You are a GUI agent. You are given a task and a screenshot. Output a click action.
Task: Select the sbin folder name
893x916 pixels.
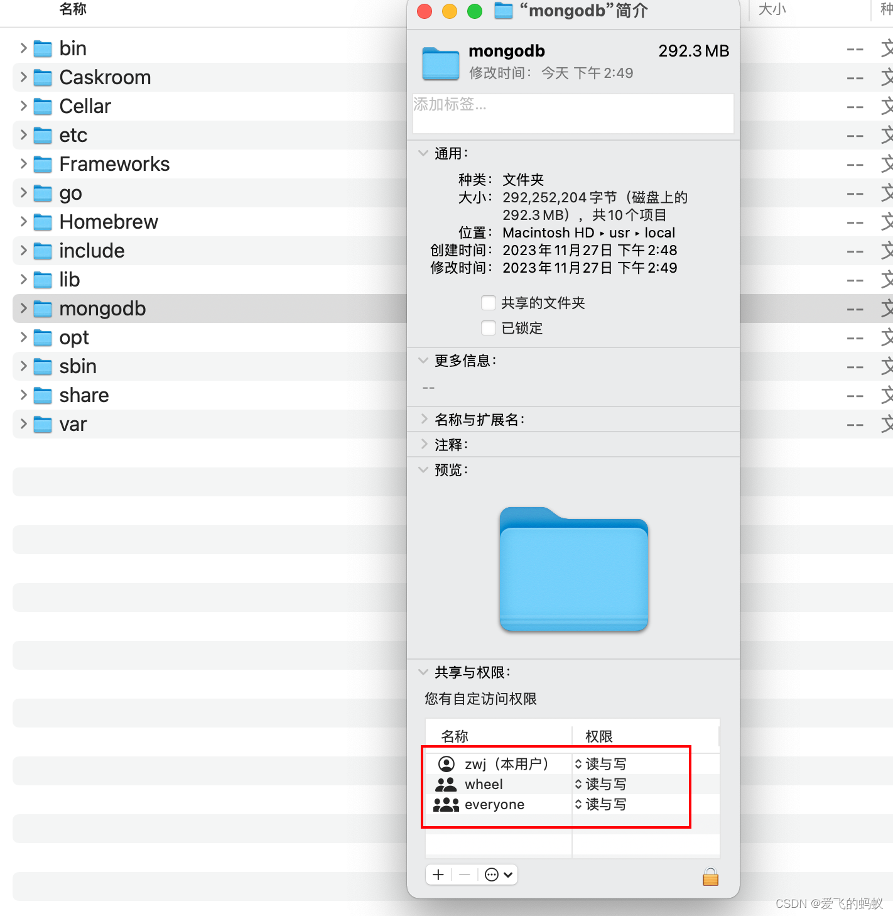(x=78, y=366)
